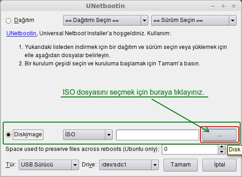The width and height of the screenshot is (242, 177).
Task: Decrease persistent space with down arrow
Action: tap(222, 152)
